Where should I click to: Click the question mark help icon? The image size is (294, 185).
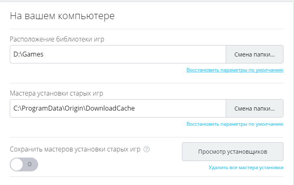147,150
